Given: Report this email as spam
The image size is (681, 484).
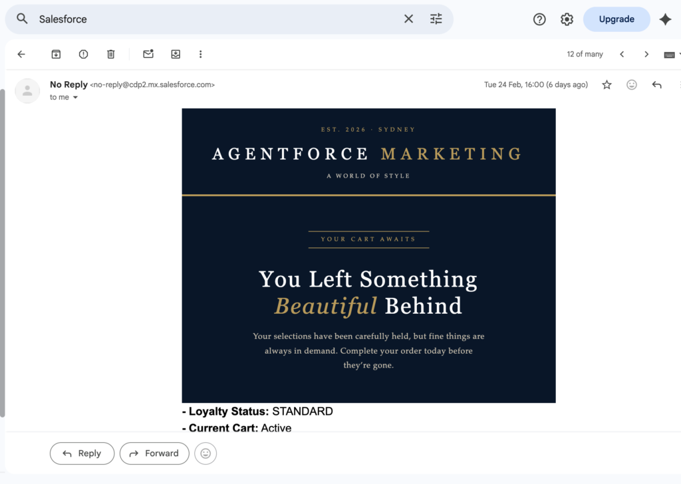Looking at the screenshot, I should pos(83,55).
